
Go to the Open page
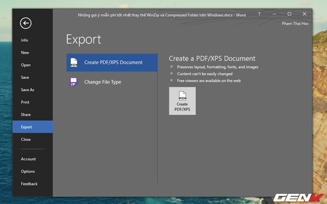coord(26,65)
